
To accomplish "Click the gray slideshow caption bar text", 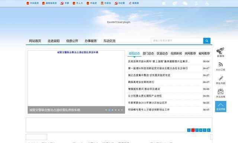I will coord(55,110).
